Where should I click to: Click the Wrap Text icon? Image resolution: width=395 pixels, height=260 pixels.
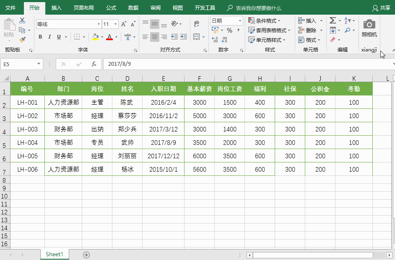(x=197, y=24)
